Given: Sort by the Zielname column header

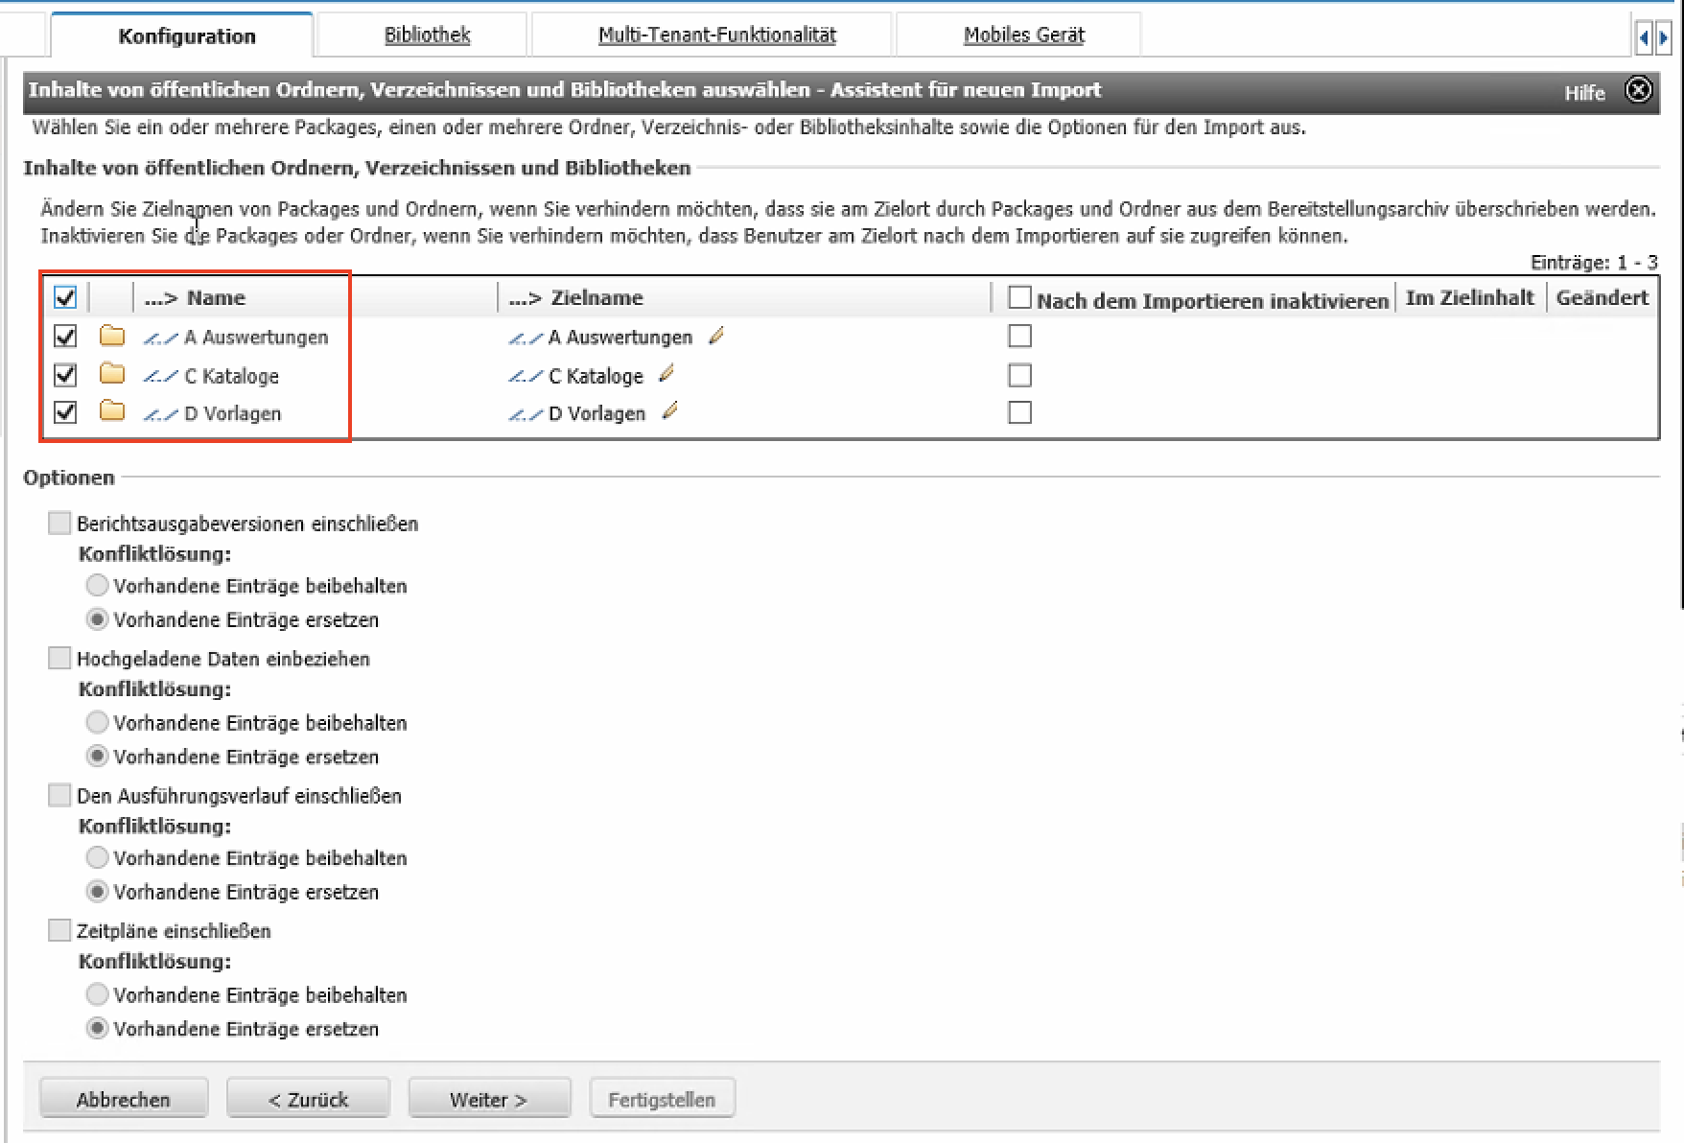Looking at the screenshot, I should coord(596,298).
